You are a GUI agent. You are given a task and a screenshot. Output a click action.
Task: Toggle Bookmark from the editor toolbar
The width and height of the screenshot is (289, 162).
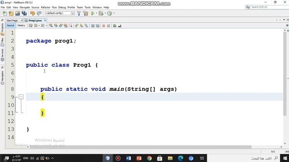86,26
